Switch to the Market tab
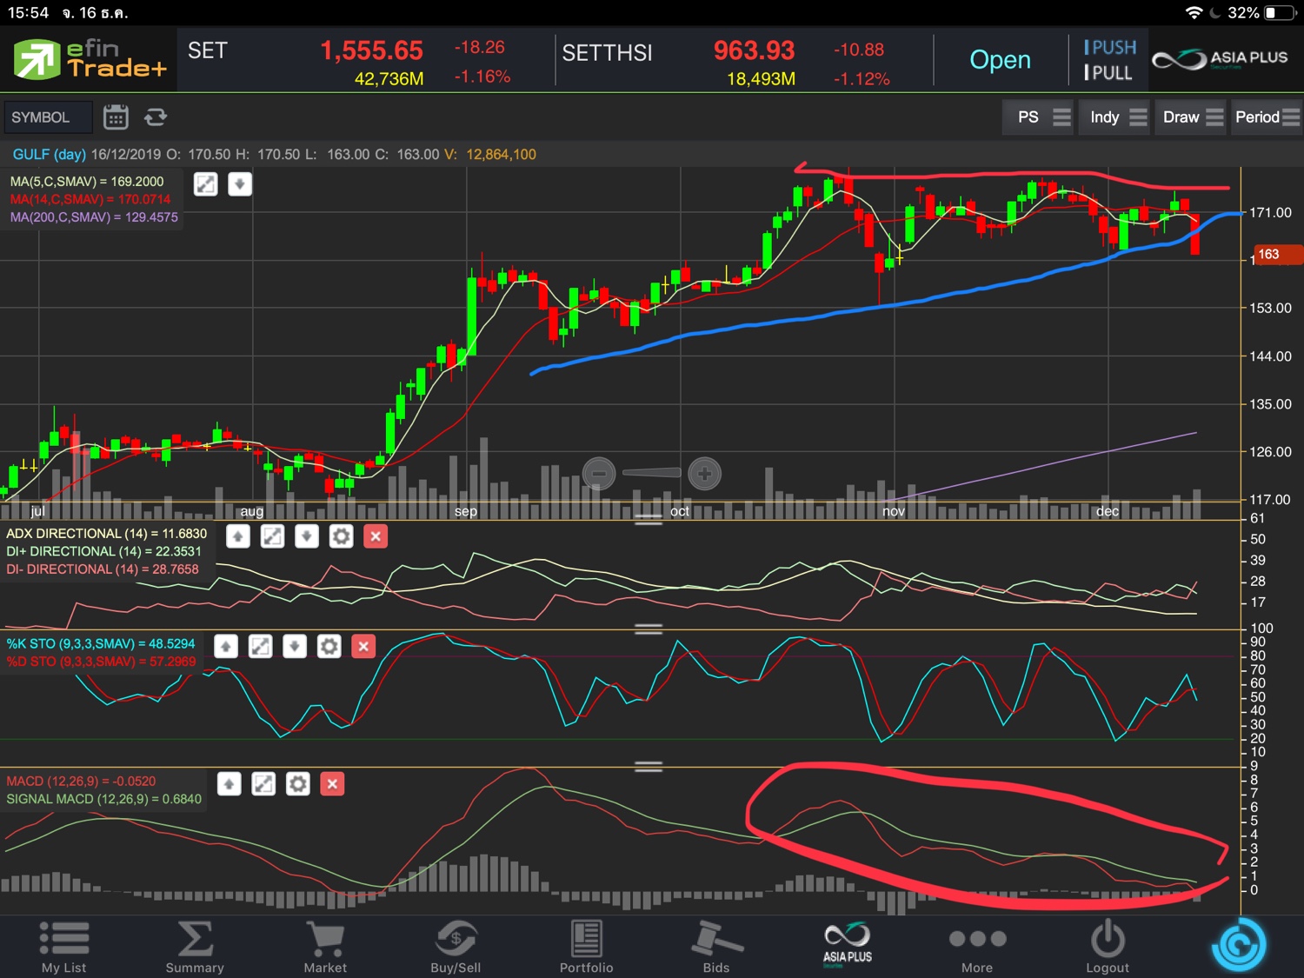The width and height of the screenshot is (1304, 978). click(325, 947)
